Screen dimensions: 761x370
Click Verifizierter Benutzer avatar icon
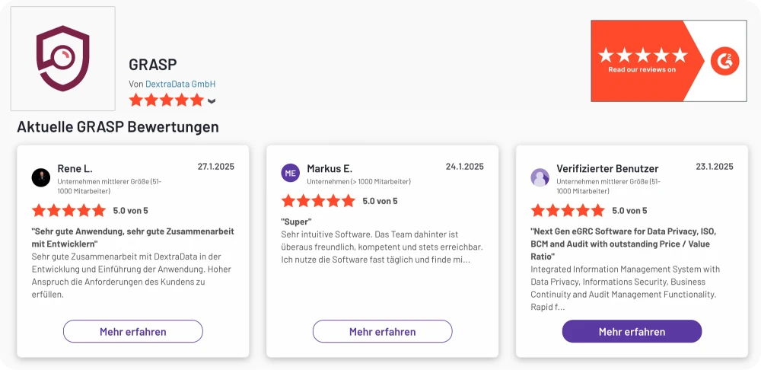coord(540,177)
